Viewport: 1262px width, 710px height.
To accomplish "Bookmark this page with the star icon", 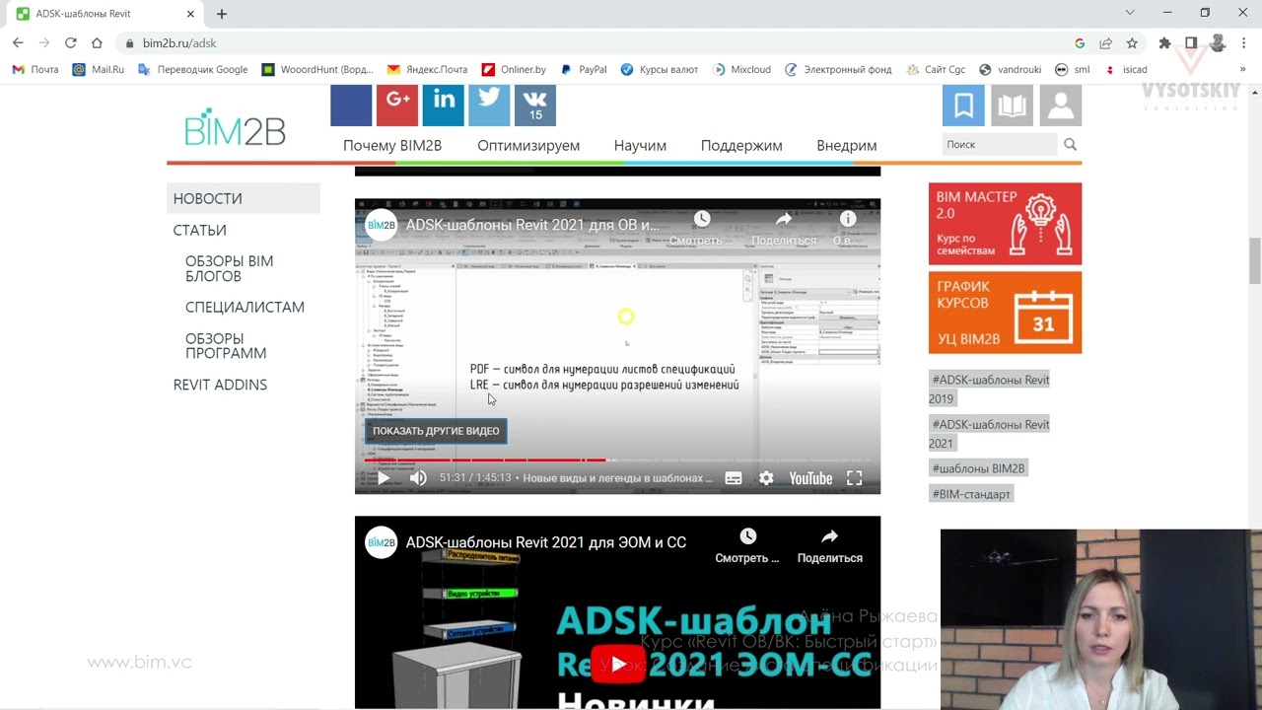I will 1132,43.
